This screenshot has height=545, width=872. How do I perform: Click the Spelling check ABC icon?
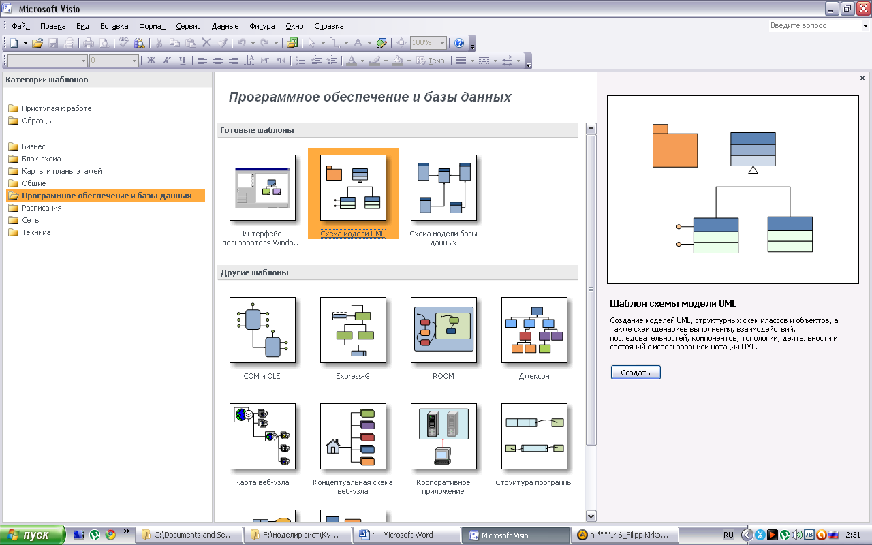pyautogui.click(x=123, y=42)
